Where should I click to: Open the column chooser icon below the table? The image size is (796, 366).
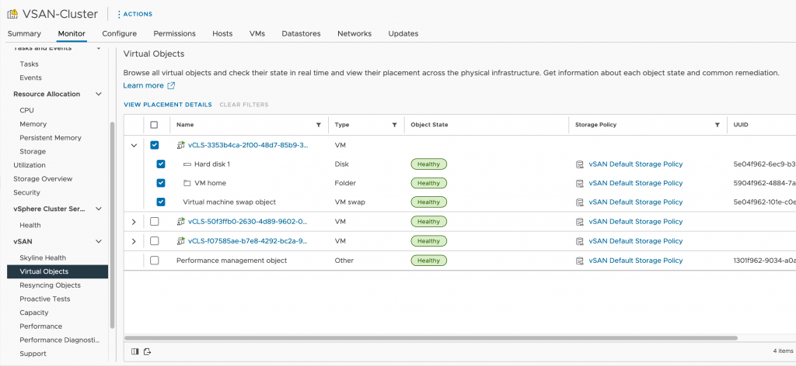point(135,351)
